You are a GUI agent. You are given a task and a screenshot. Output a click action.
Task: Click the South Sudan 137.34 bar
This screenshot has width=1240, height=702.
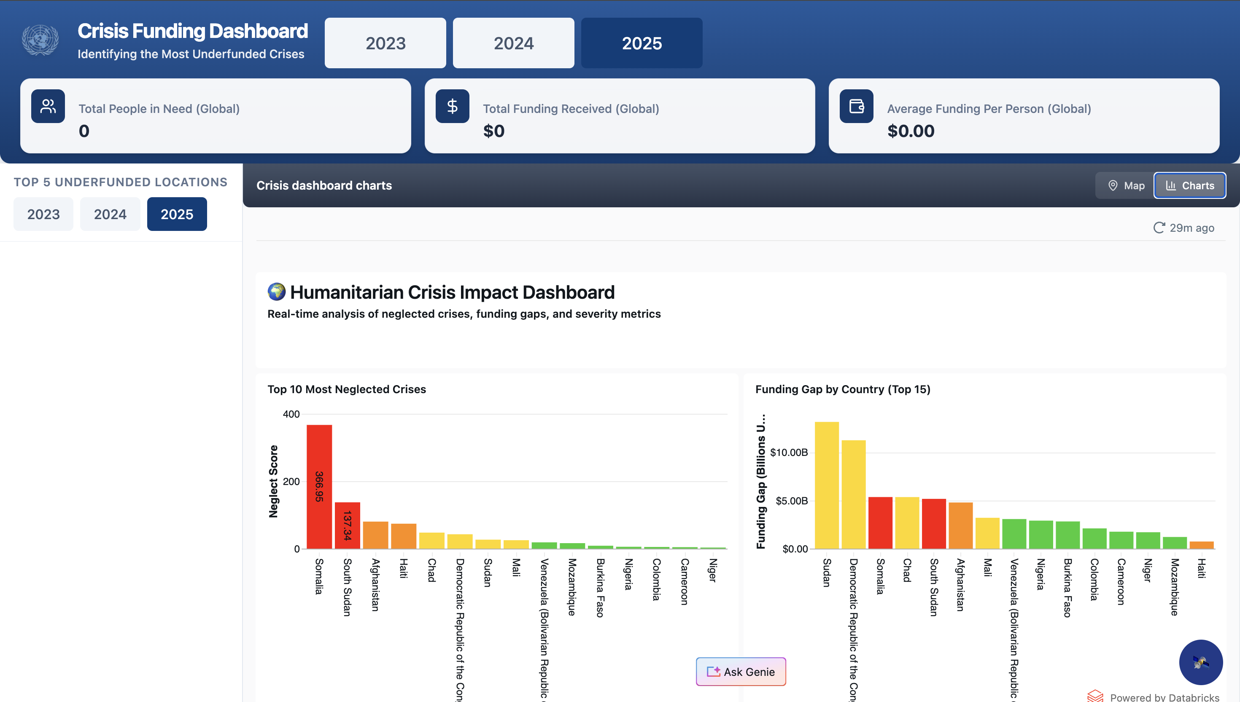point(348,525)
